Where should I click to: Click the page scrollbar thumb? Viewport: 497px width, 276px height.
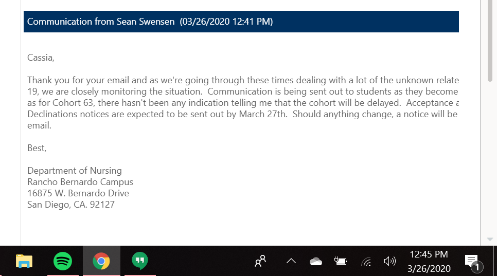click(490, 41)
